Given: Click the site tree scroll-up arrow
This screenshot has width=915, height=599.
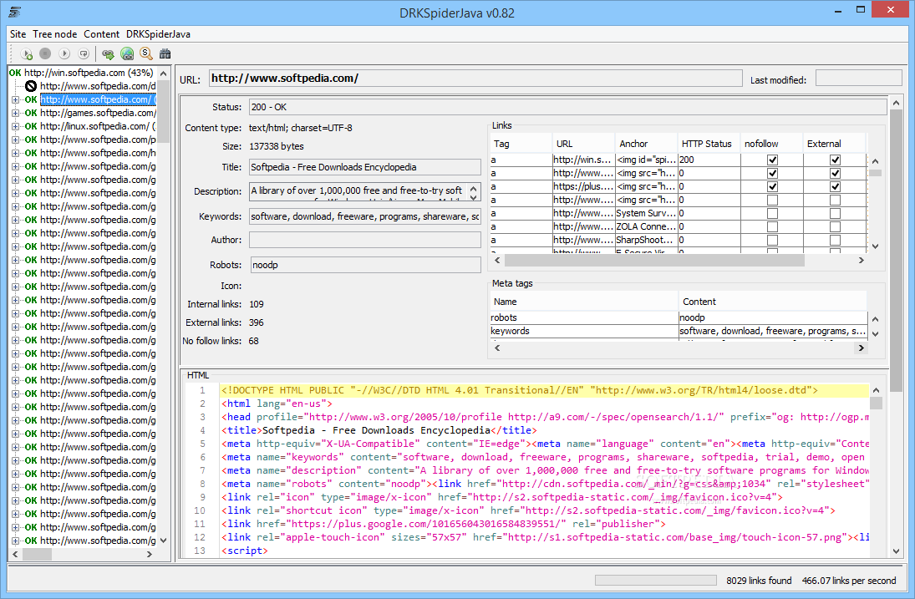Looking at the screenshot, I should tap(164, 74).
